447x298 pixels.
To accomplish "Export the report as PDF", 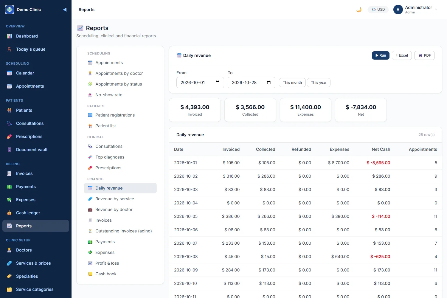I will pyautogui.click(x=424, y=55).
